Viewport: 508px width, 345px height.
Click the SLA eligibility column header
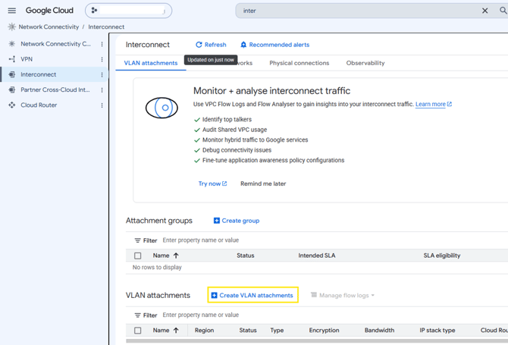441,256
